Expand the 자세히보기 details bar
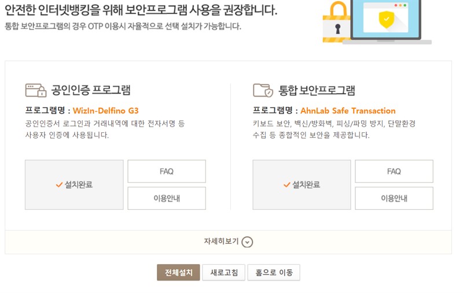 (228, 242)
